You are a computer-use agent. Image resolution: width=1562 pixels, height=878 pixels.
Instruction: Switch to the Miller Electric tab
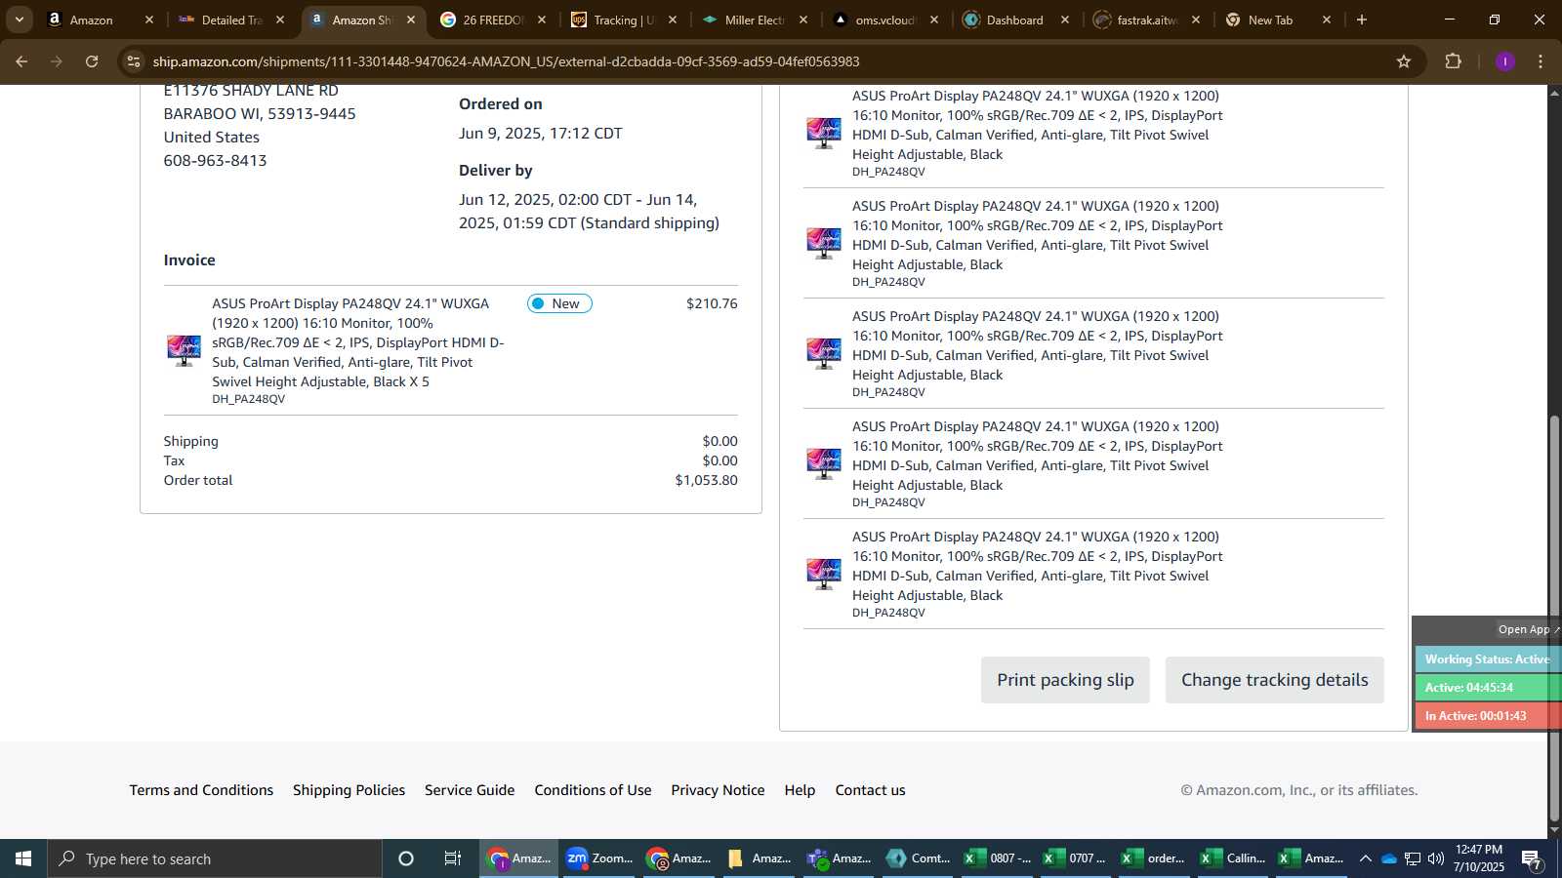tap(755, 20)
